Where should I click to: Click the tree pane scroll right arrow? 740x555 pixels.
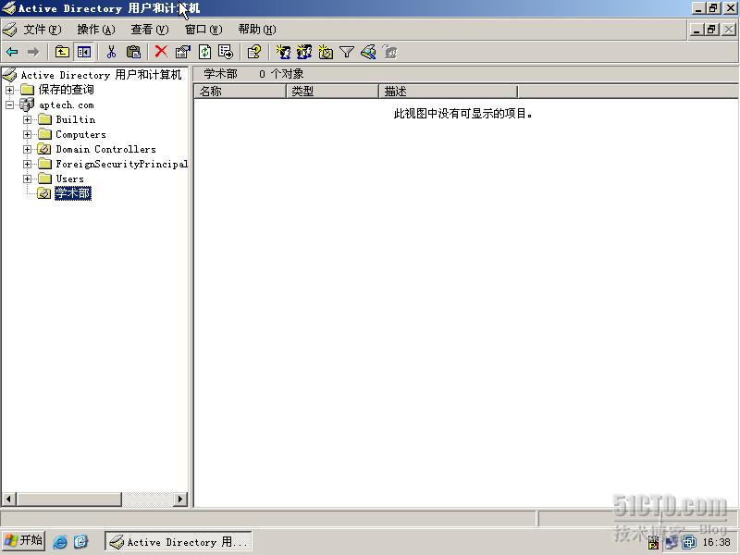click(x=179, y=499)
